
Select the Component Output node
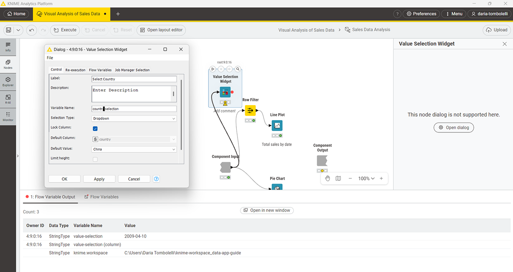click(322, 160)
